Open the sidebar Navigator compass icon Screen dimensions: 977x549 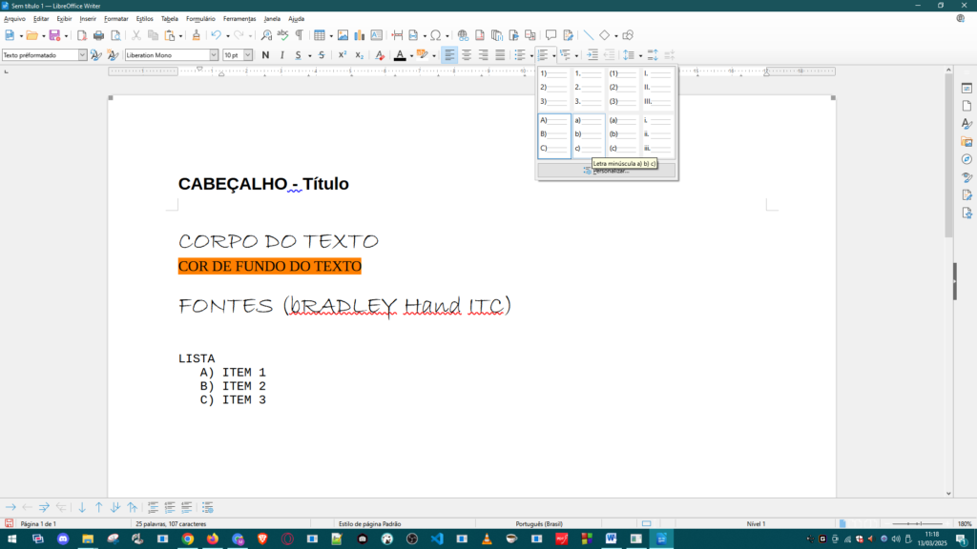(966, 159)
